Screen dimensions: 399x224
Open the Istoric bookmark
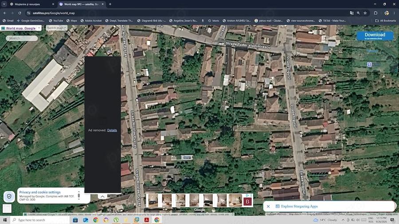click(x=214, y=20)
